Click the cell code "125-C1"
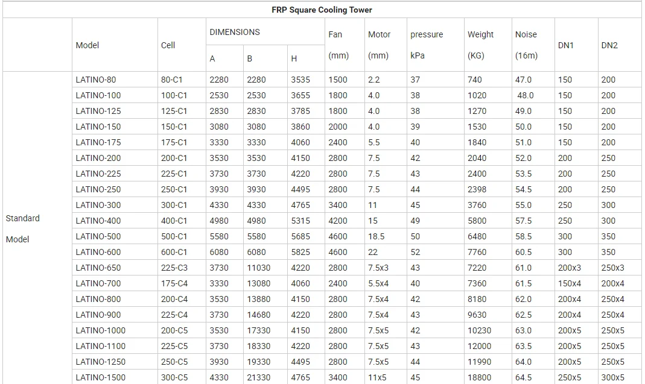Image resolution: width=645 pixels, height=384 pixels. (174, 111)
